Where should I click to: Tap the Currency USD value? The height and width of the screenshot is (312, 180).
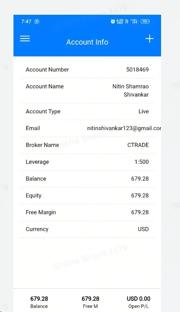(143, 229)
